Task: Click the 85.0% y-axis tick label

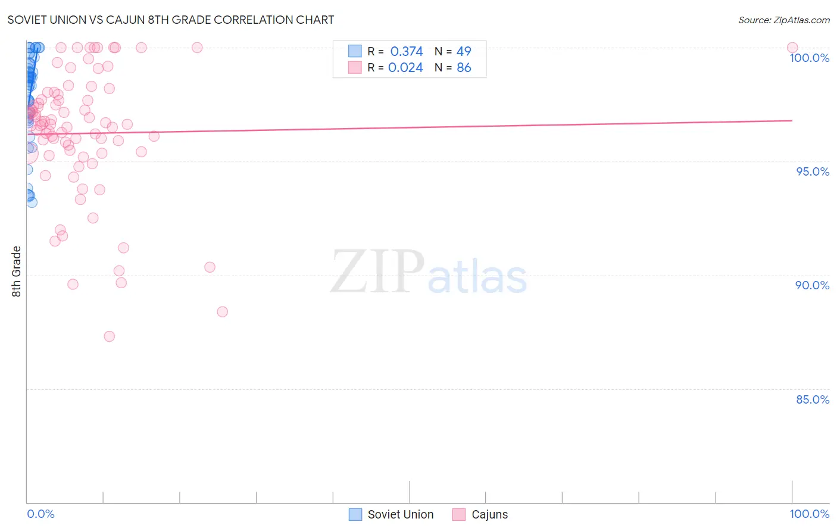Action: 813,399
